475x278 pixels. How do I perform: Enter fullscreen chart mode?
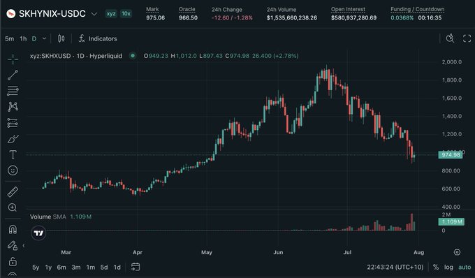point(467,38)
